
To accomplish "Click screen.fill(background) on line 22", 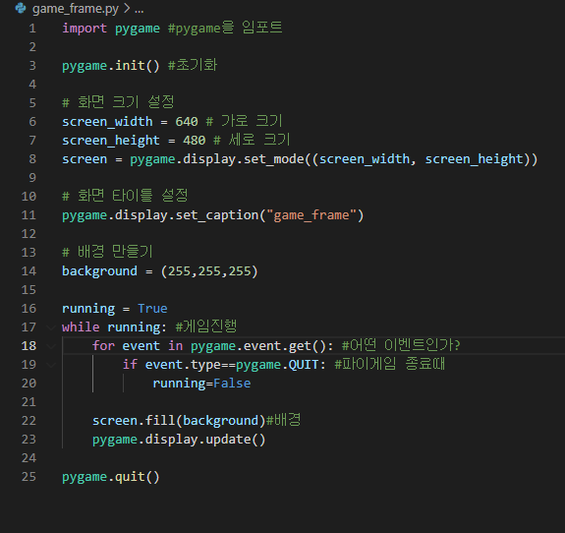I will [x=179, y=421].
